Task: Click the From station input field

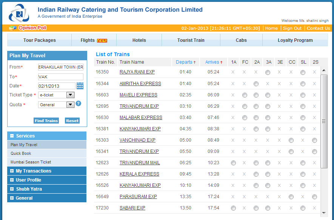Action: click(60, 67)
